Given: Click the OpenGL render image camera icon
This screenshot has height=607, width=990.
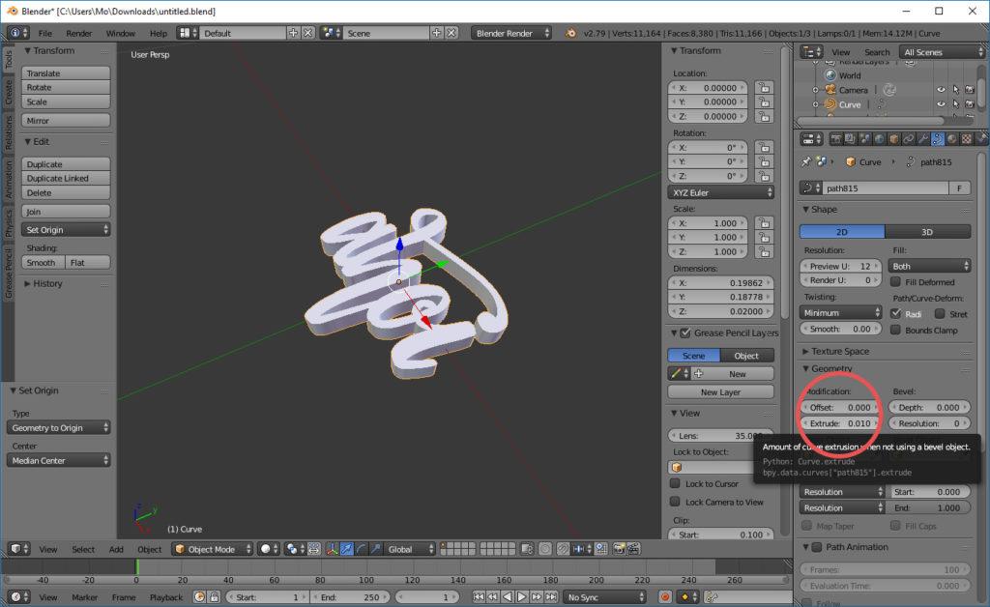Looking at the screenshot, I should (619, 549).
